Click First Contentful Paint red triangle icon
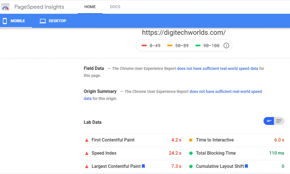This screenshot has height=174, width=290. pos(87,140)
